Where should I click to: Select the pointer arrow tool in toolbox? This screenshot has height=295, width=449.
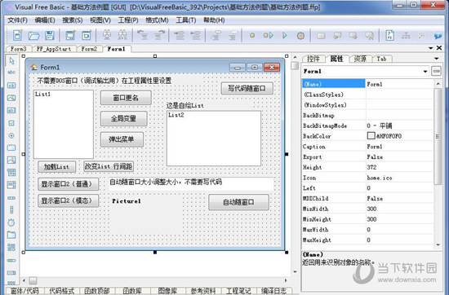pyautogui.click(x=11, y=60)
